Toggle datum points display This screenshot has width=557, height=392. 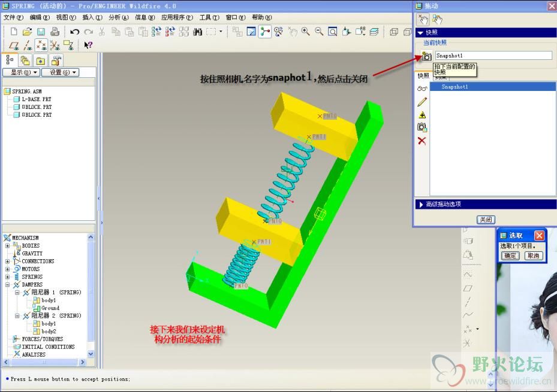(x=41, y=45)
